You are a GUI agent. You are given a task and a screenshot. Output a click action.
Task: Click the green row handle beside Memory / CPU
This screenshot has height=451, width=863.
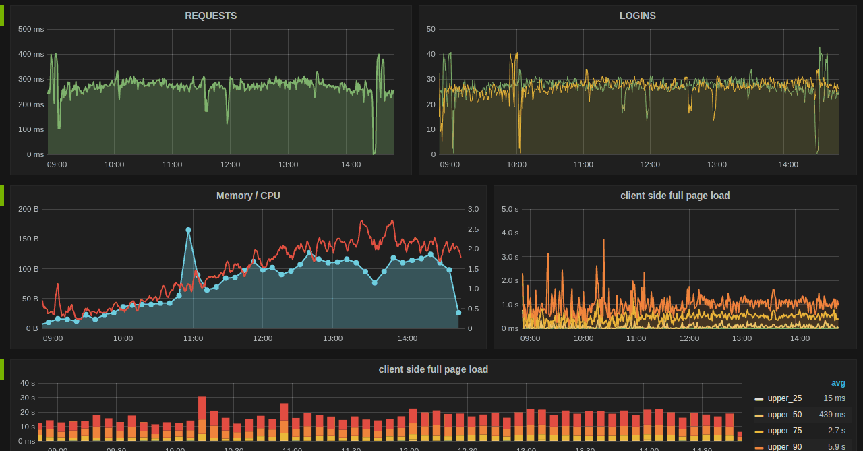tap(2, 196)
